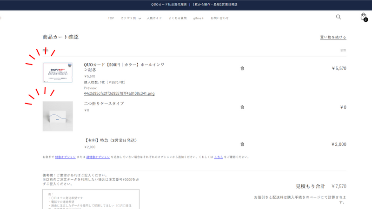372x209 pixels.
Task: Click the ¥5,570 line total
Action: tap(339, 68)
